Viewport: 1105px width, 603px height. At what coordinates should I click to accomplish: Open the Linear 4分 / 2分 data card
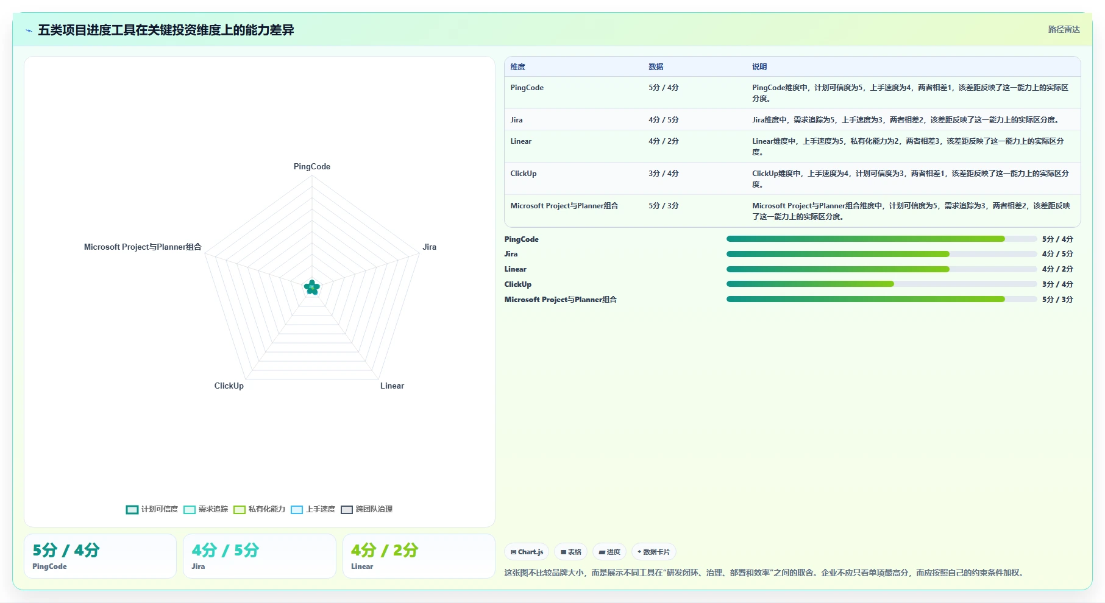[419, 556]
